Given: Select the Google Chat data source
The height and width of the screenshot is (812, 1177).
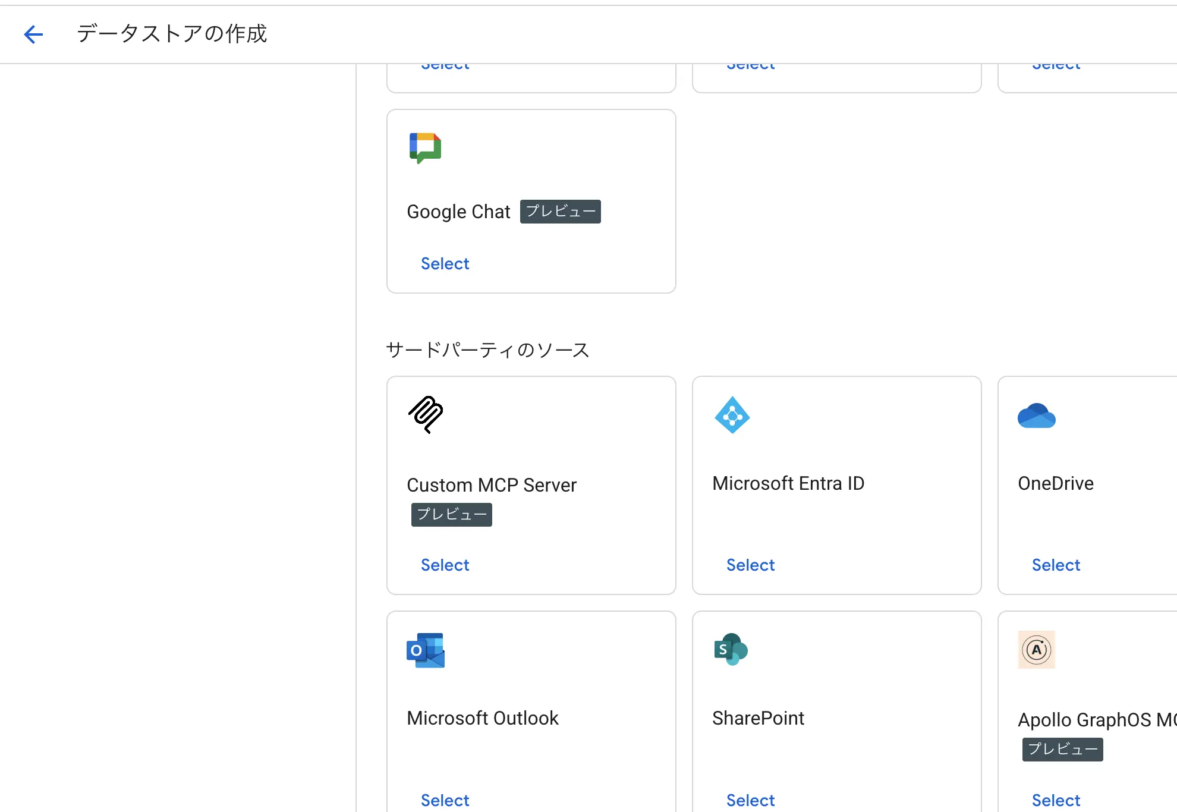Looking at the screenshot, I should [445, 263].
